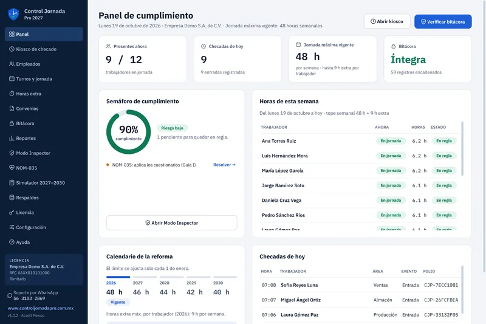Click Ana Torres Ruiz En regla badge
This screenshot has width=486, height=324.
pyautogui.click(x=444, y=141)
